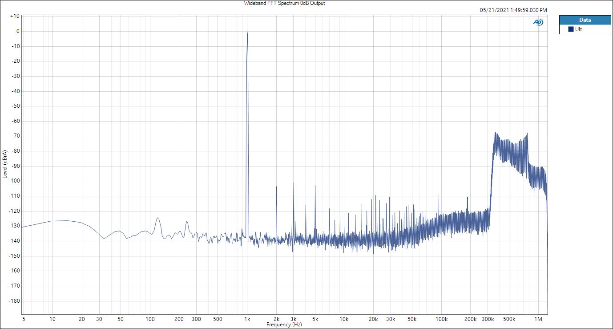
Task: Click the -180 level tick label
Action: [x=14, y=301]
